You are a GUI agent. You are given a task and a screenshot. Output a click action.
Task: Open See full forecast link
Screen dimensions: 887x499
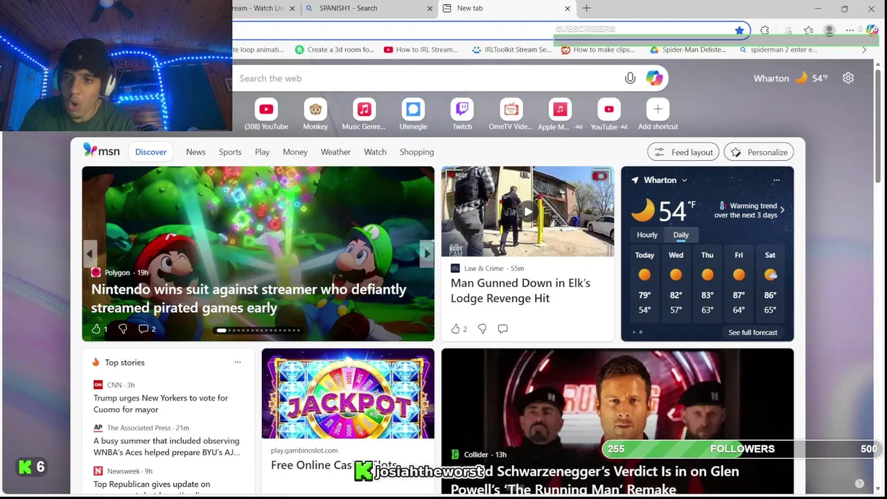[x=753, y=333]
